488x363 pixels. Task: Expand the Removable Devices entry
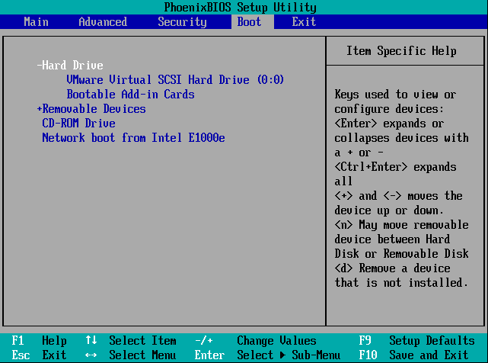click(91, 109)
